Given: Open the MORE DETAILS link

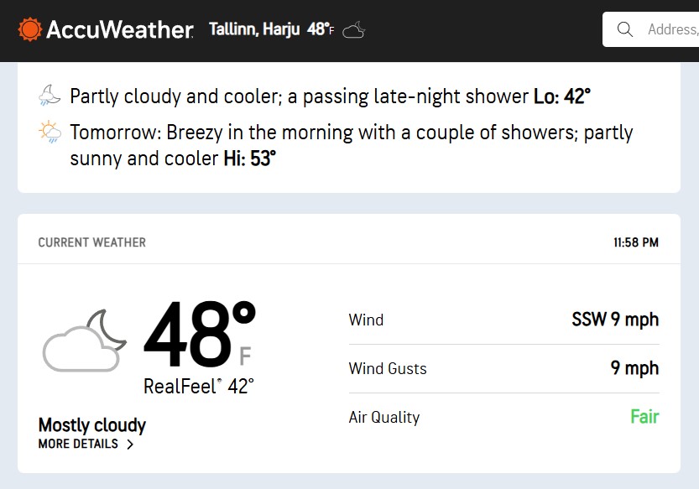Looking at the screenshot, I should 79,444.
